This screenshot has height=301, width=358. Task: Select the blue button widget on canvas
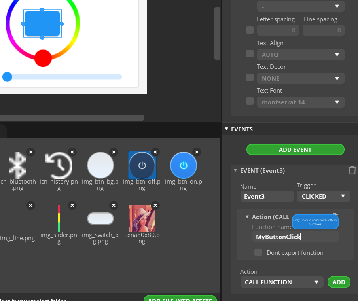(x=42, y=23)
